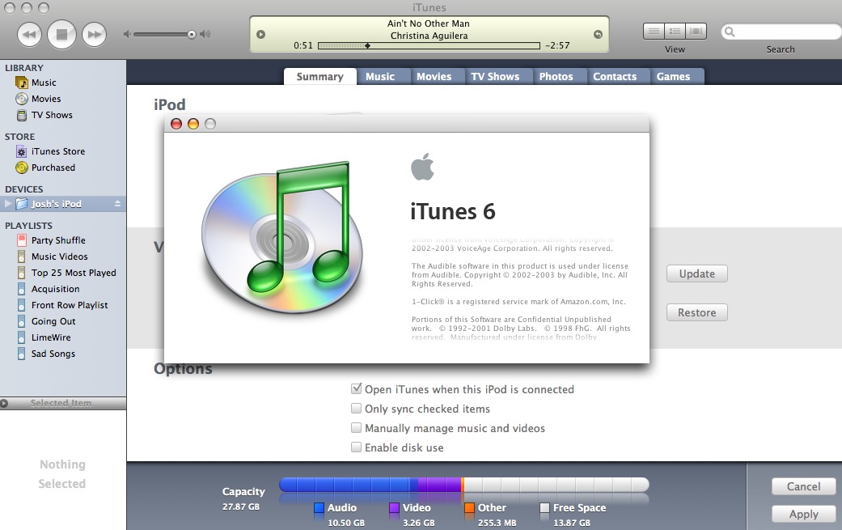Click the song playback progress bar
The image size is (842, 530).
tap(429, 45)
